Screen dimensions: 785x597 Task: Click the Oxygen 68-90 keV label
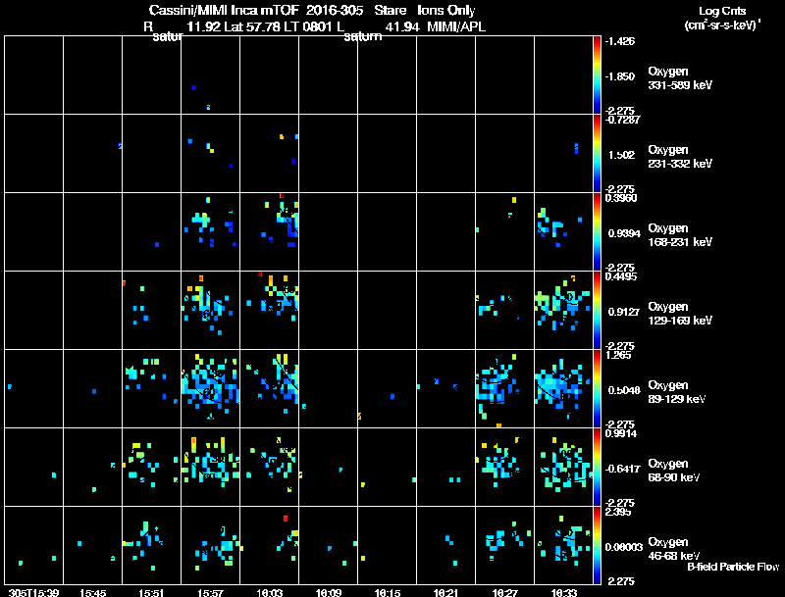[x=674, y=471]
